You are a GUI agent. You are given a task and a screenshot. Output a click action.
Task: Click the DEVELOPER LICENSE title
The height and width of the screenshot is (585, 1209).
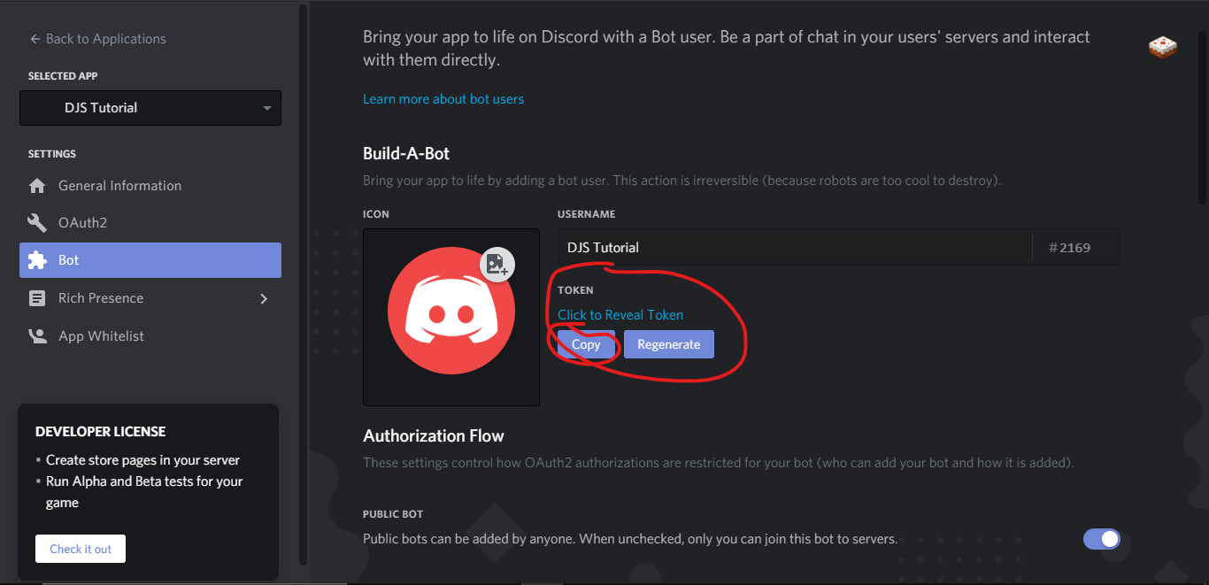click(101, 432)
